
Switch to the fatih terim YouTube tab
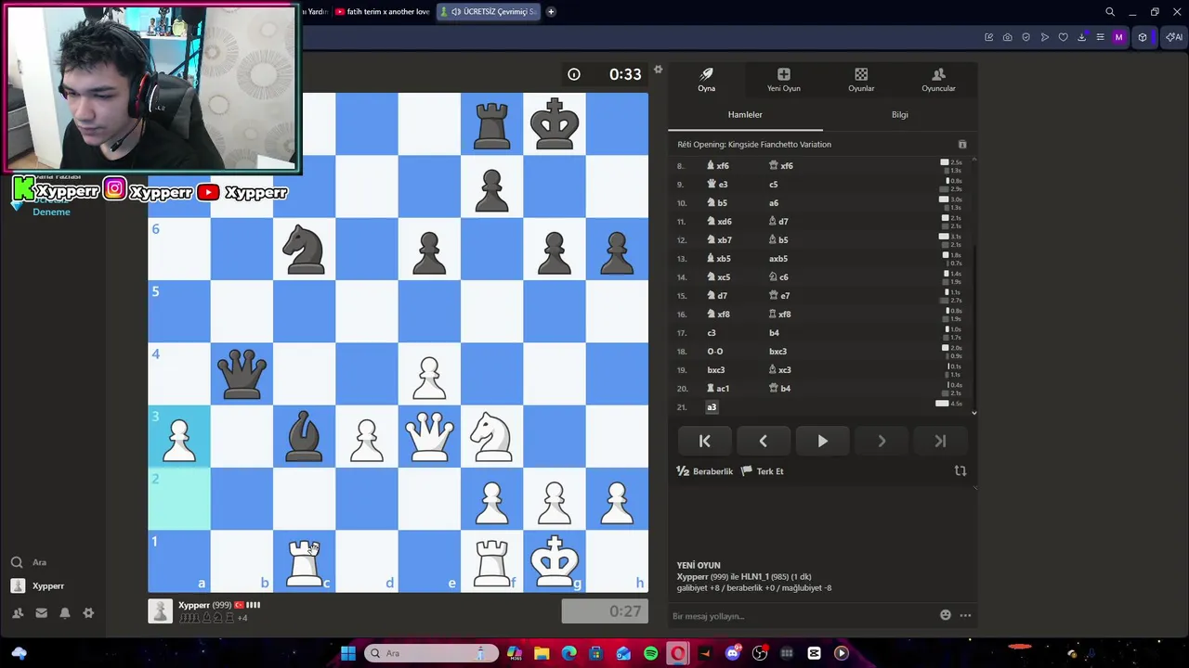tap(382, 12)
